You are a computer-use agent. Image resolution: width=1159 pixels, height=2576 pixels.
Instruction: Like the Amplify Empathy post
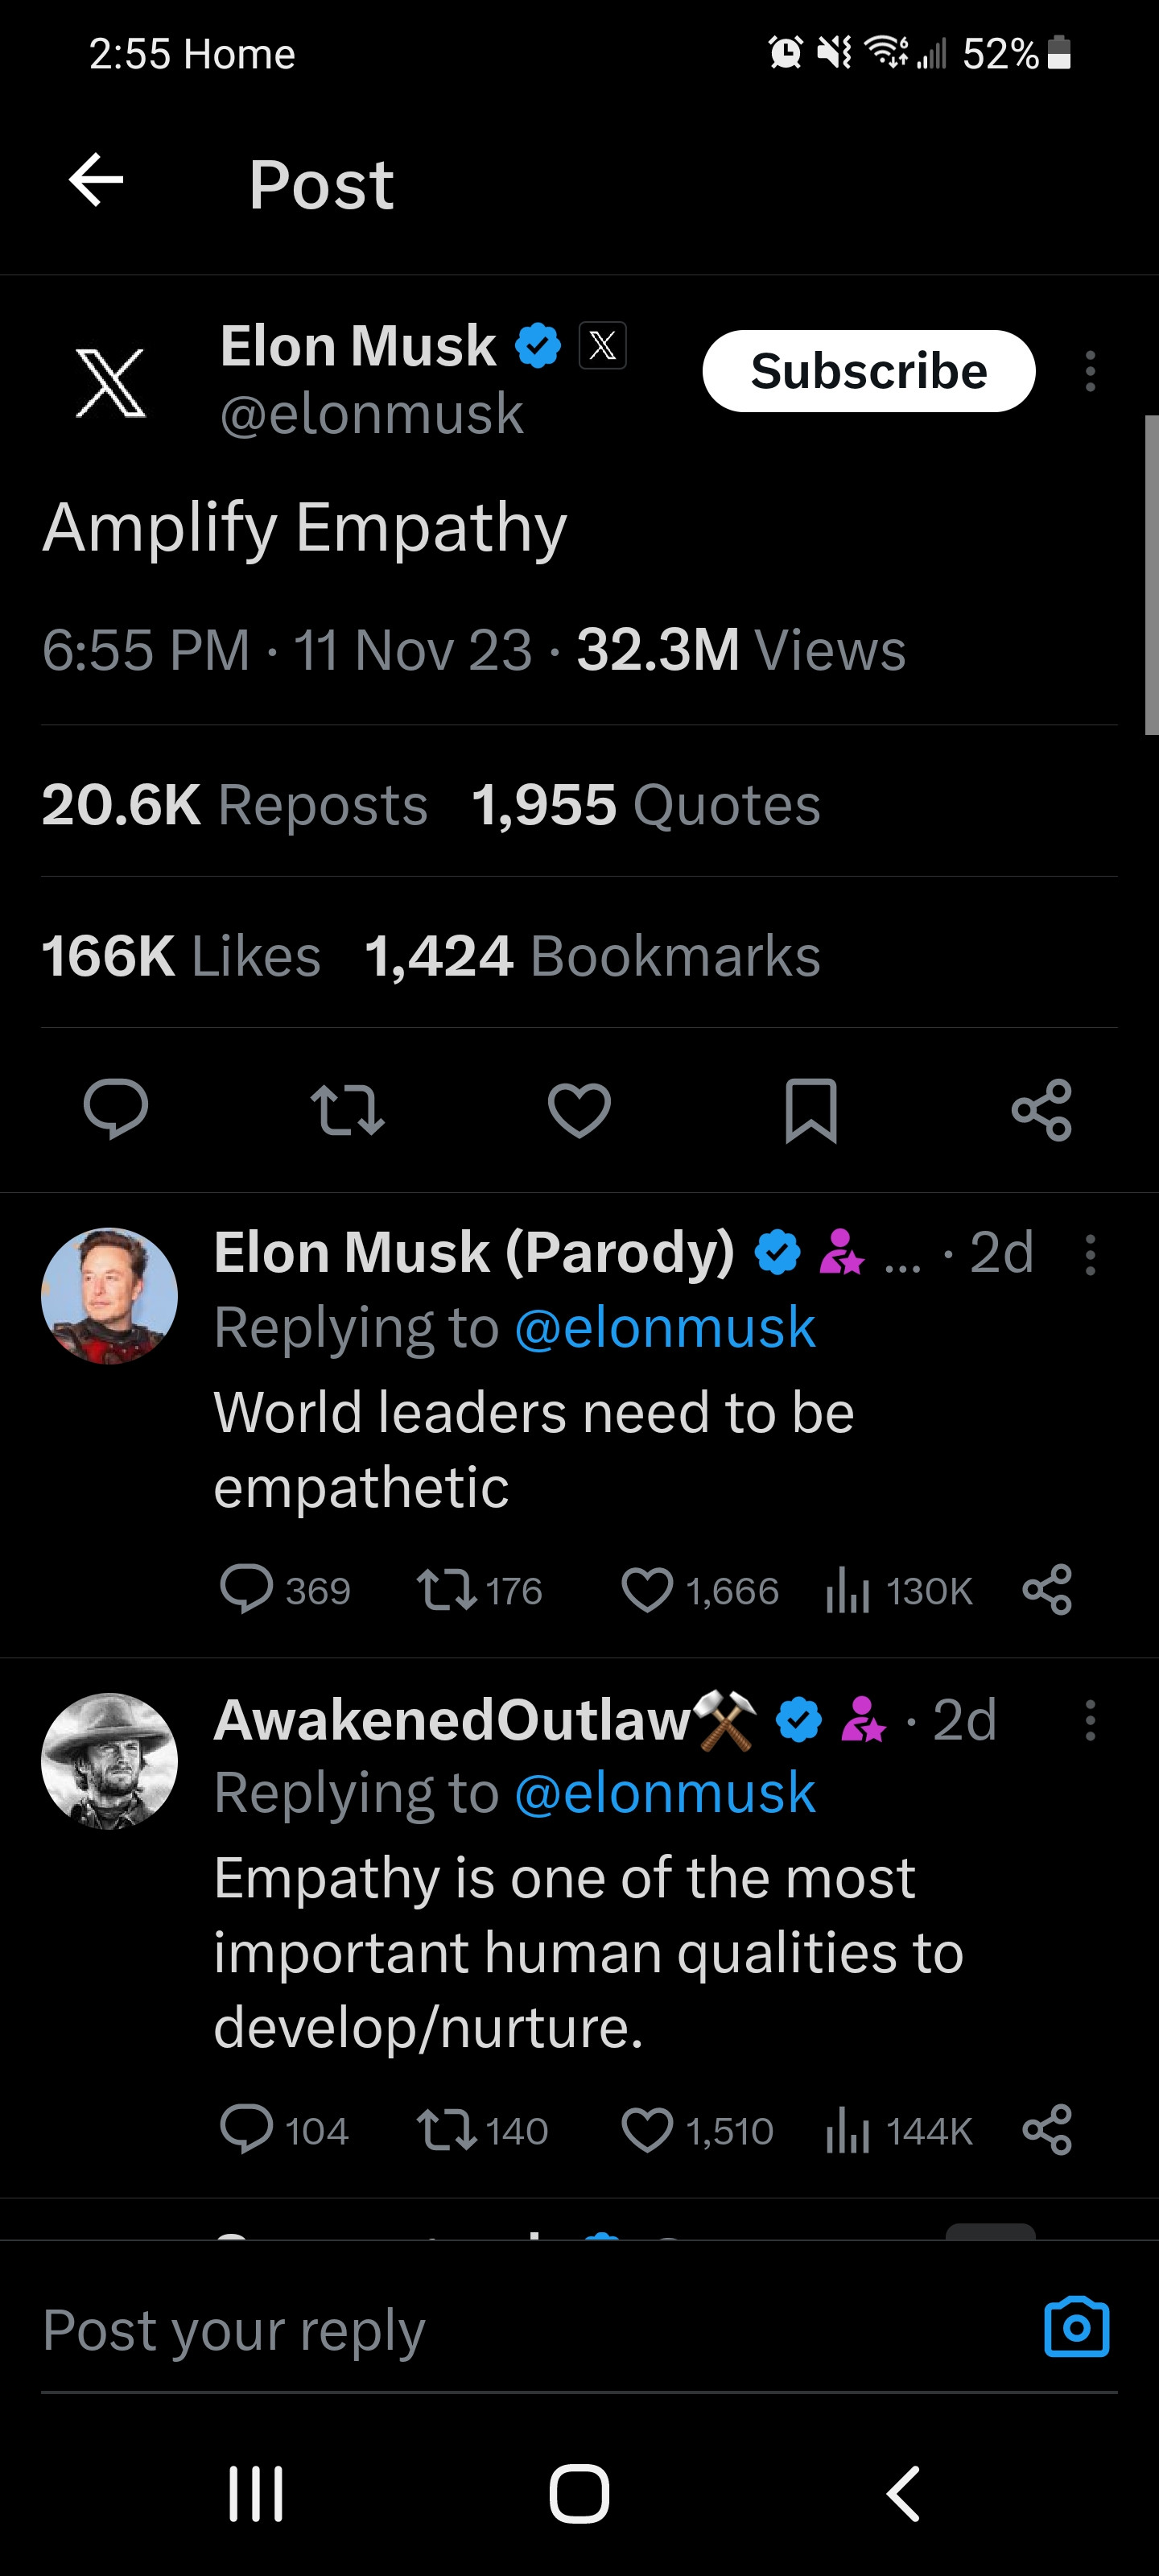(x=579, y=1109)
